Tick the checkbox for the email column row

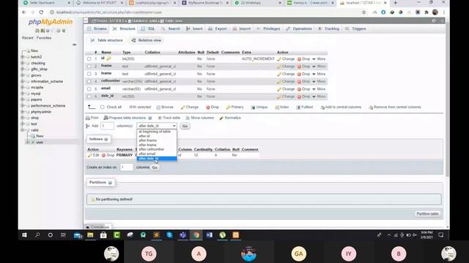click(x=89, y=89)
